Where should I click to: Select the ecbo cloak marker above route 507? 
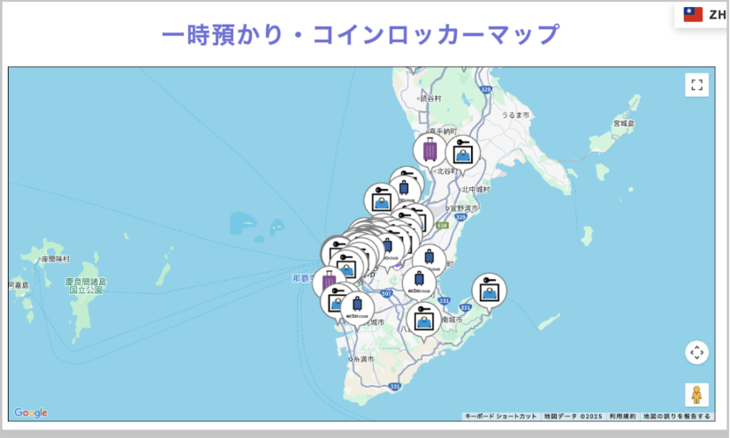419,283
